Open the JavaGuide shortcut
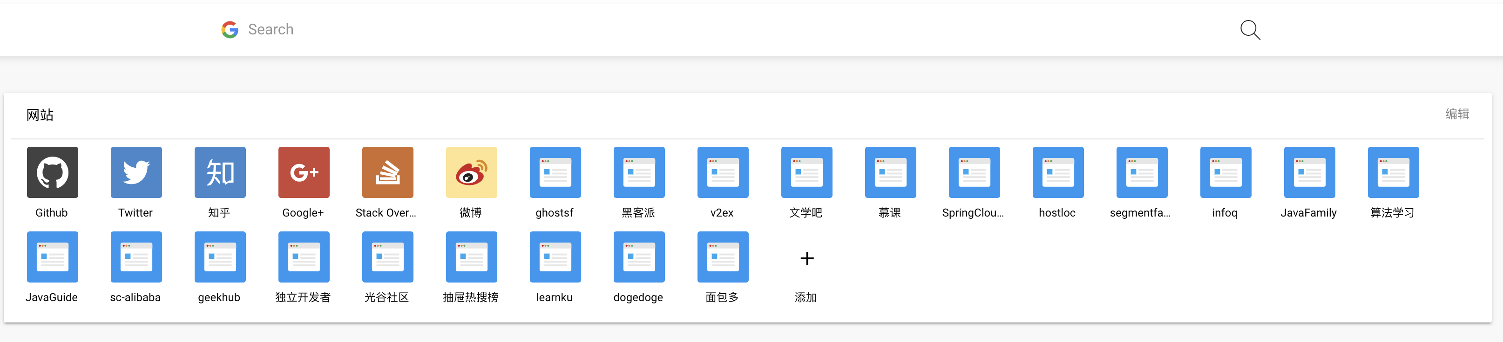Viewport: 1503px width, 342px height. coord(53,257)
